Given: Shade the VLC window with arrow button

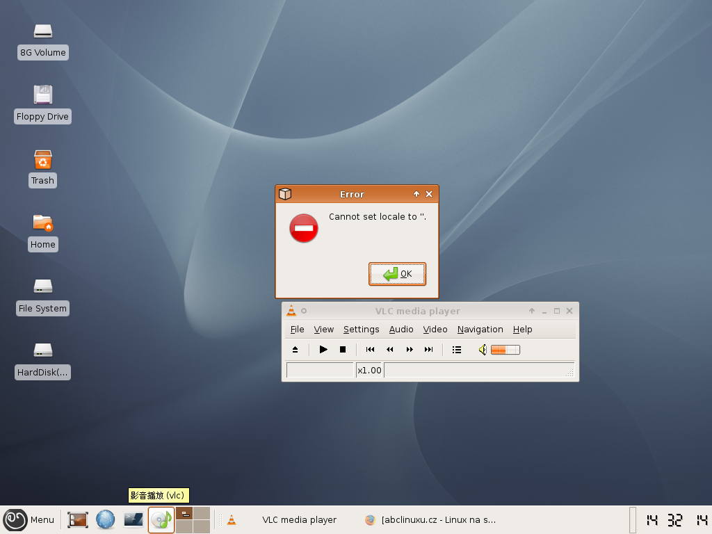Looking at the screenshot, I should tap(532, 311).
